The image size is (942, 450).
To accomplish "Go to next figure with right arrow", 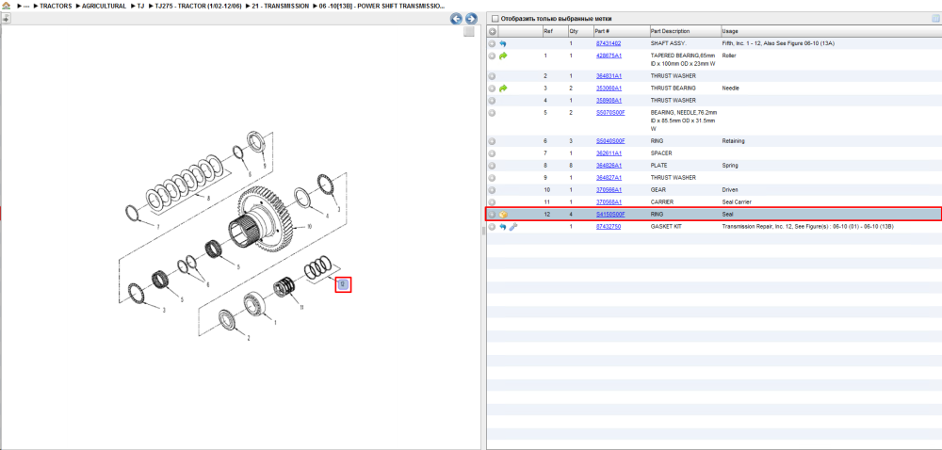I will tap(471, 19).
